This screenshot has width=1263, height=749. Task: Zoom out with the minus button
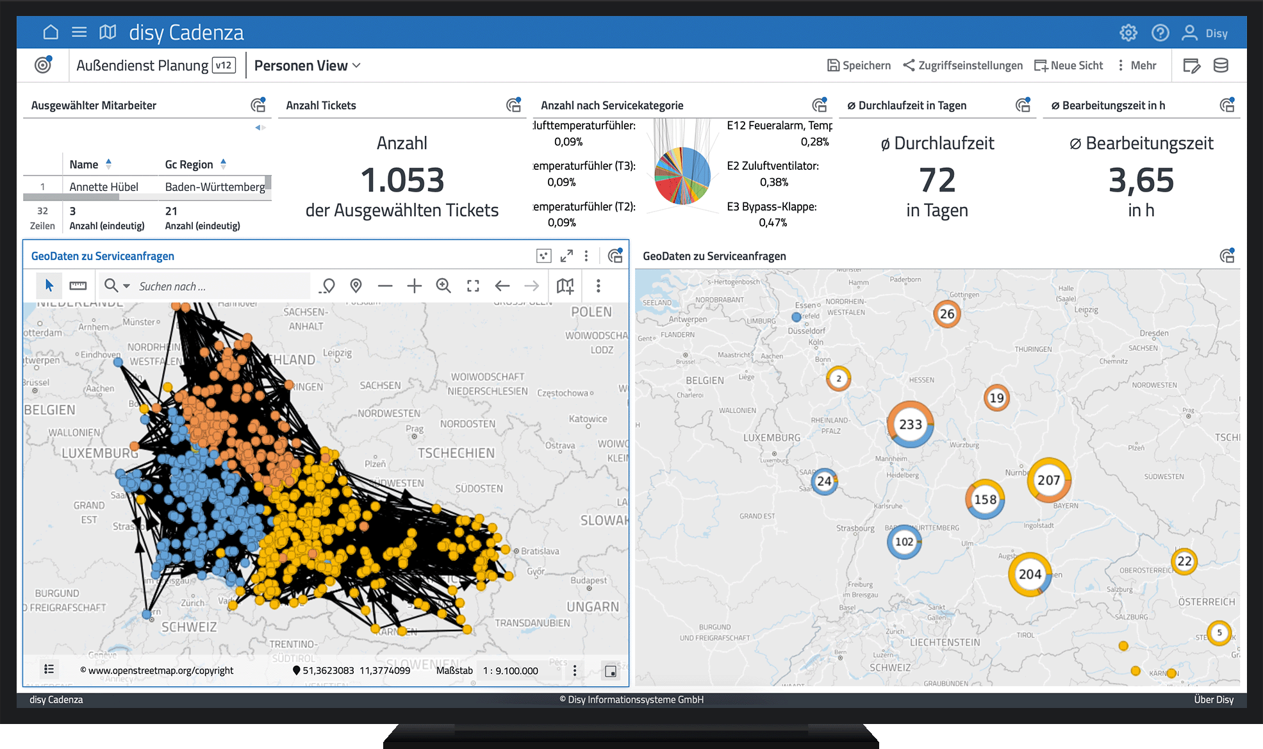(385, 286)
